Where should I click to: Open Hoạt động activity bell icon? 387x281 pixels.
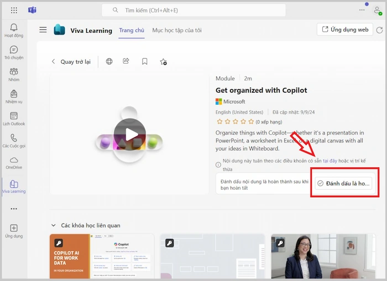[x=14, y=30]
